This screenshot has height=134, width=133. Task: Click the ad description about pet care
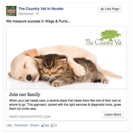tap(65, 104)
